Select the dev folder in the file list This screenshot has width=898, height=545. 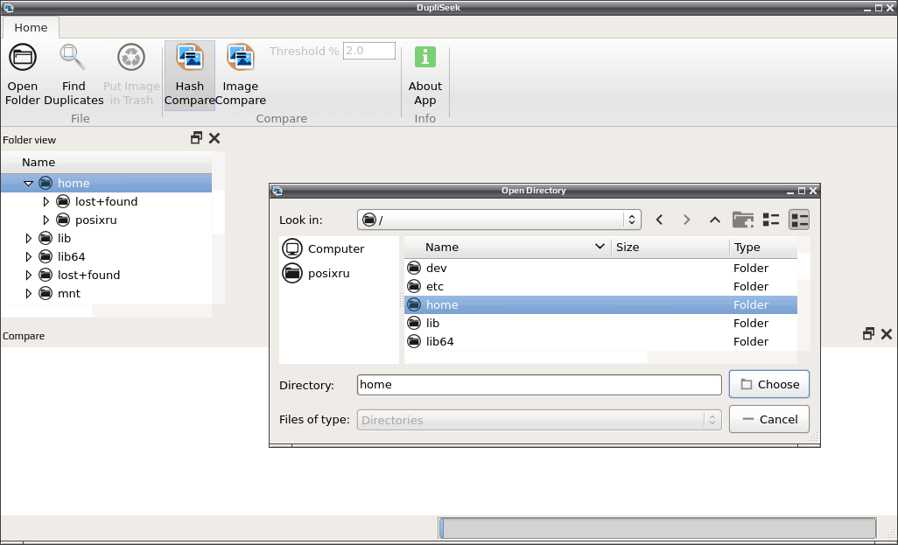pyautogui.click(x=600, y=268)
